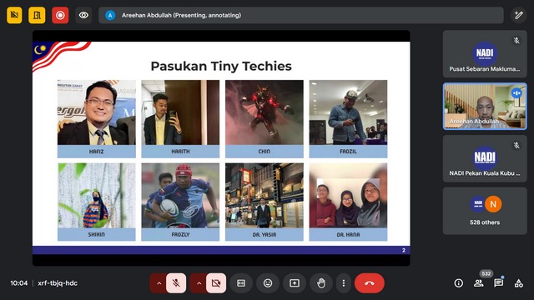Viewport: 534px width, 300px height.
Task: Click the 528 others tile
Action: tap(485, 211)
